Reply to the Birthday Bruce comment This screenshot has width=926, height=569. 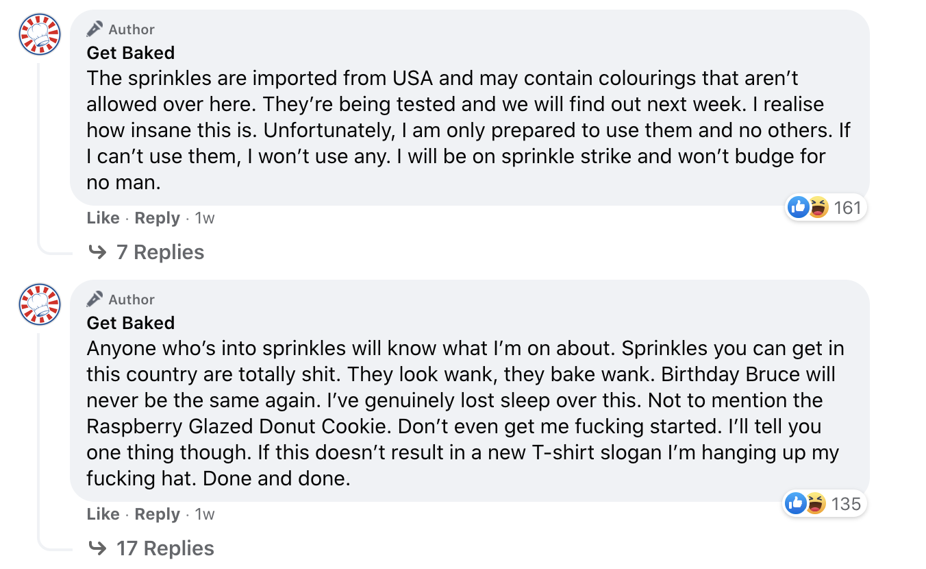pyautogui.click(x=157, y=514)
